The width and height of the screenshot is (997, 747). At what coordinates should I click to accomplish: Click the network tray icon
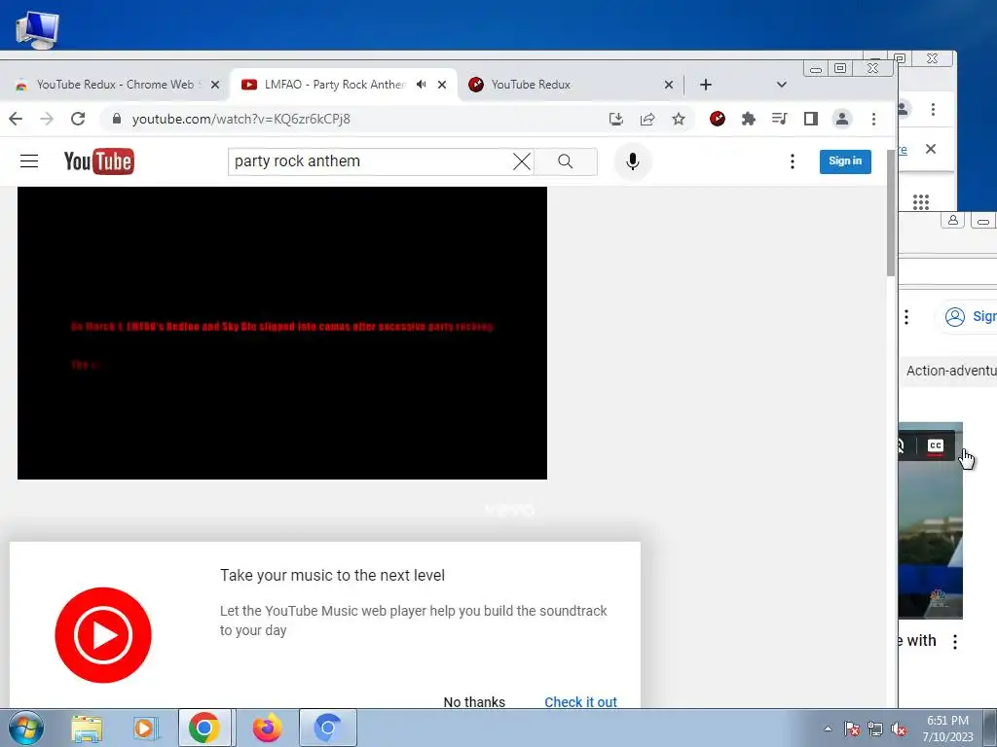click(x=875, y=729)
